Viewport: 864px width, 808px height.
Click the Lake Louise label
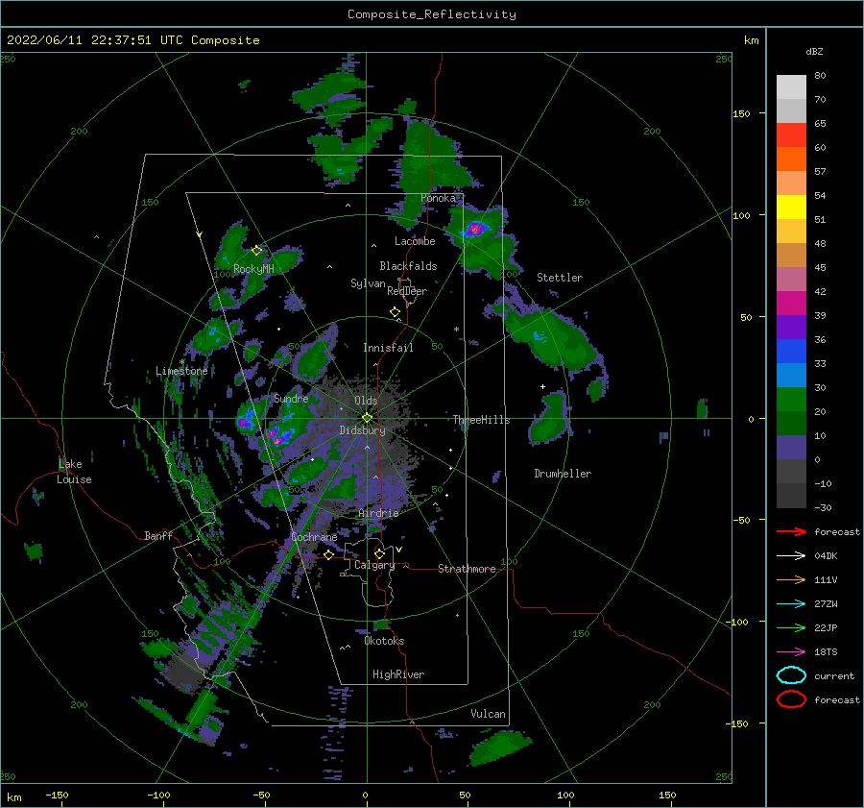click(74, 472)
